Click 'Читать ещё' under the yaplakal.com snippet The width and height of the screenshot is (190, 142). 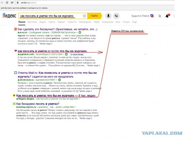click(x=94, y=65)
